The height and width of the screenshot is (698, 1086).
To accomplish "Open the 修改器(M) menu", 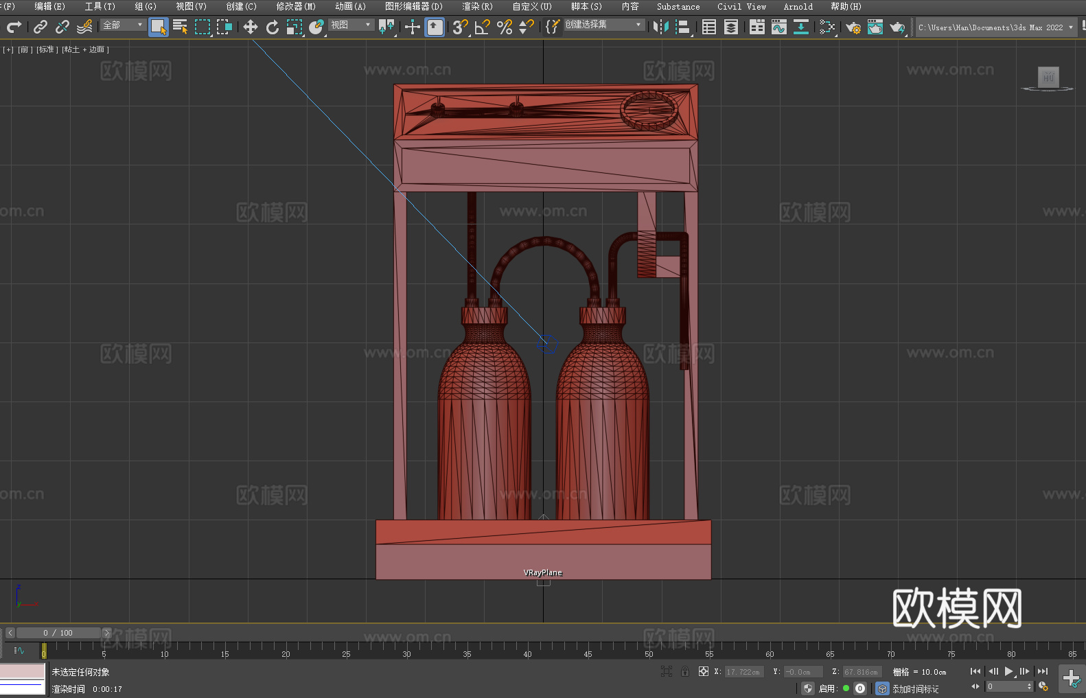I will coord(296,6).
